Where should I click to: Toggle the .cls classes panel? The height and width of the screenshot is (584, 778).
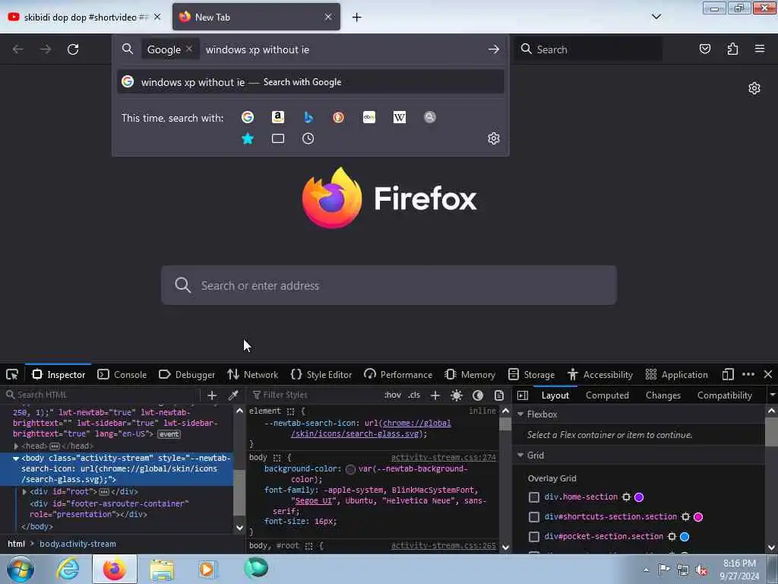(414, 395)
